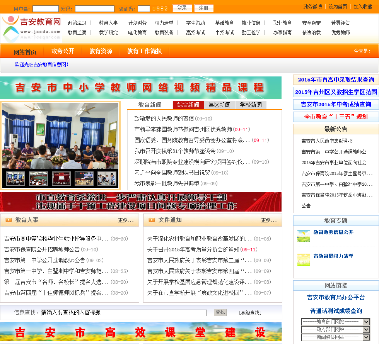
Task: Open the 中招考试 category link
Action: click(225, 32)
